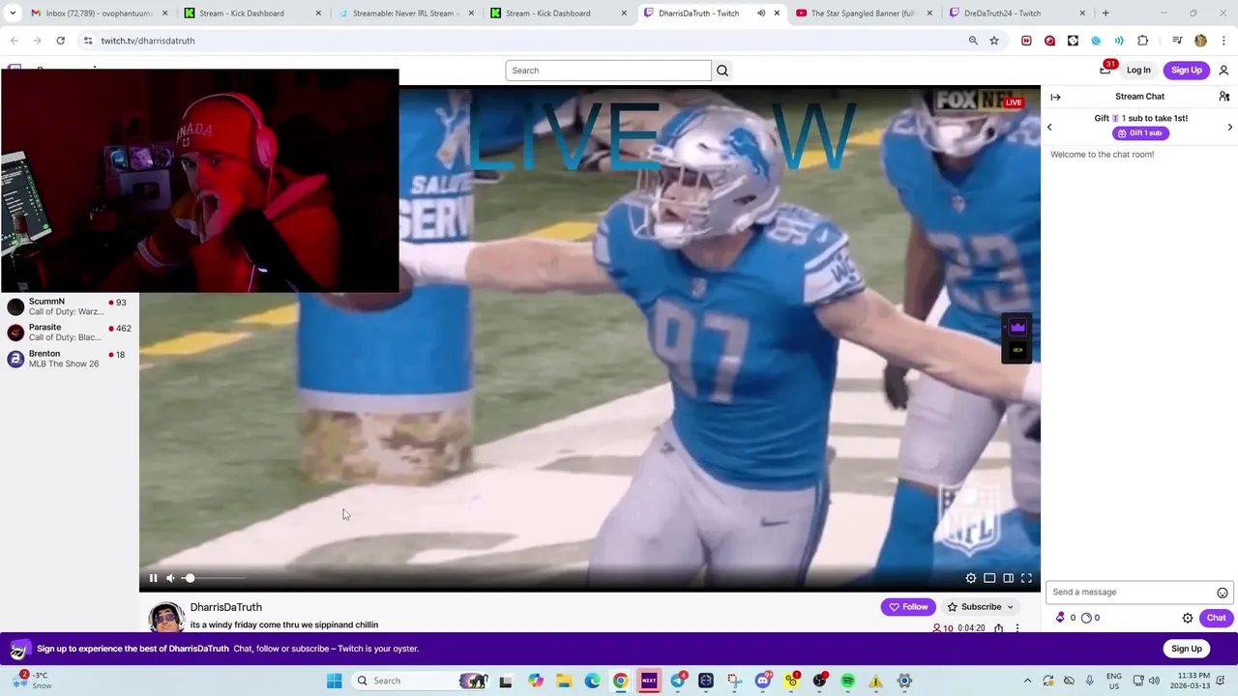1238x696 pixels.
Task: Open the Prime crown icon on the video
Action: click(1017, 328)
